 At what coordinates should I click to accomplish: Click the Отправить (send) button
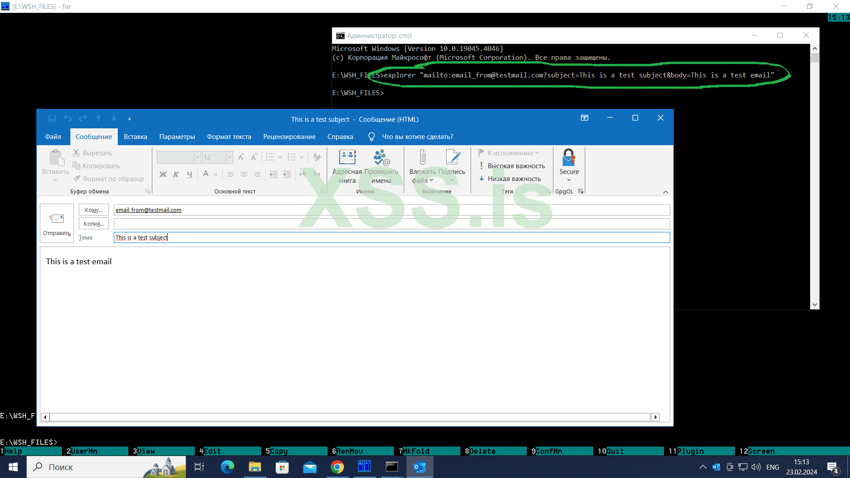[56, 224]
